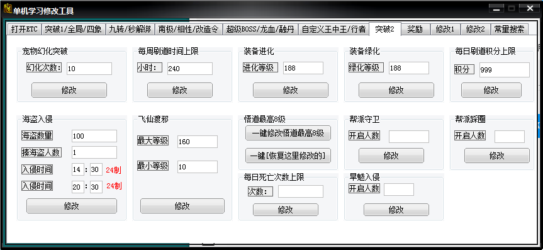
Task: Click 修改 button under 海盗入侵
Action: (x=72, y=206)
